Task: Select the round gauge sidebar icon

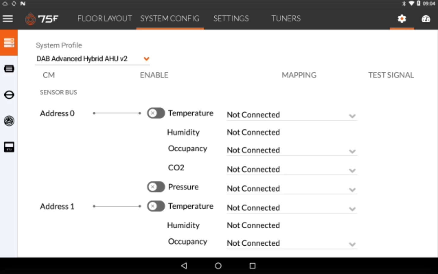Action: (x=9, y=121)
